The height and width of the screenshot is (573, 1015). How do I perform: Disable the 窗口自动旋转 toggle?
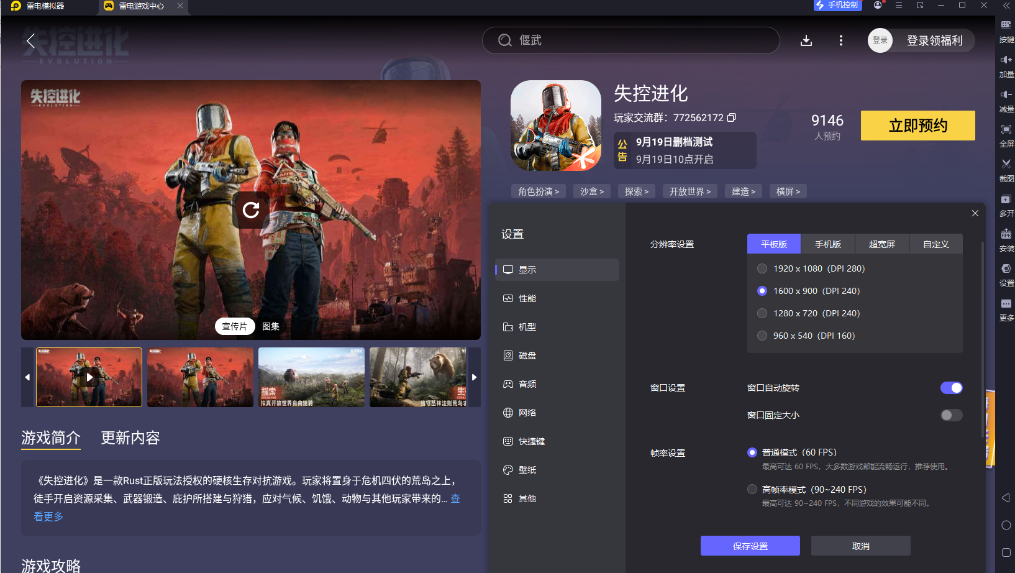coord(950,388)
